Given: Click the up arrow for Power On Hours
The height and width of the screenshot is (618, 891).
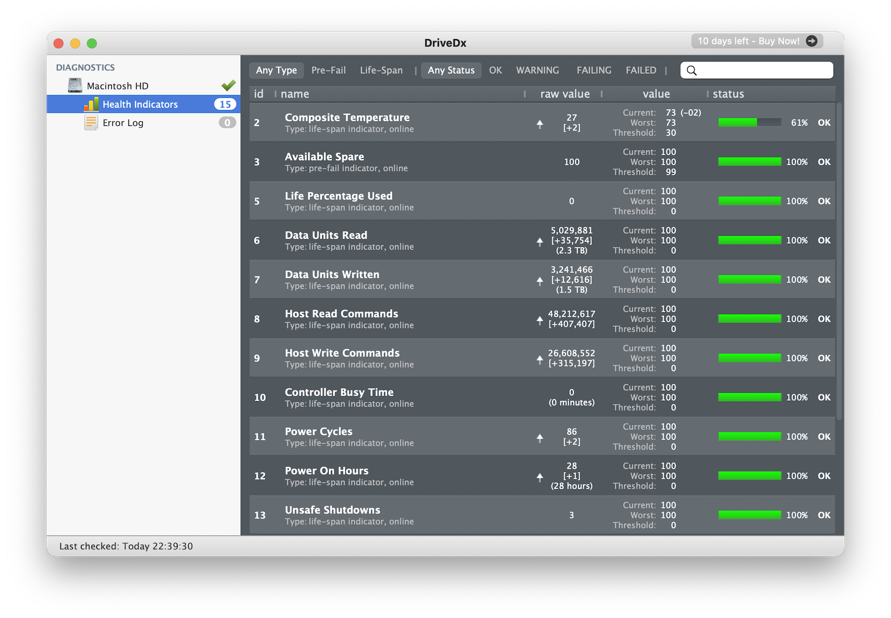Looking at the screenshot, I should [540, 477].
